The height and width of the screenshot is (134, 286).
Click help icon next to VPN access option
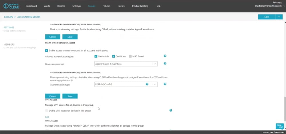click(x=171, y=110)
